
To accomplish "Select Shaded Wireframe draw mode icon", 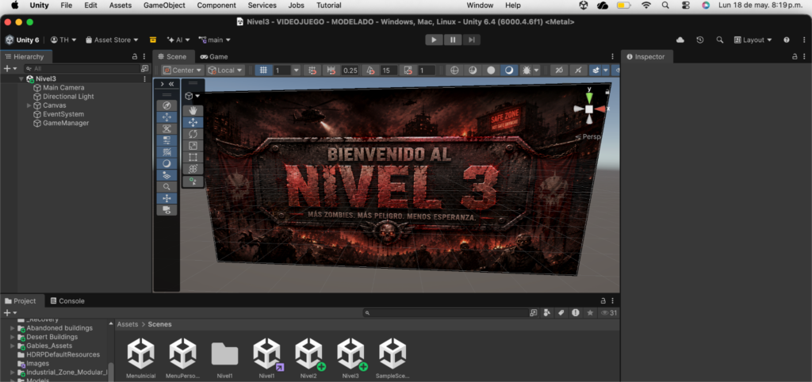I will click(473, 71).
